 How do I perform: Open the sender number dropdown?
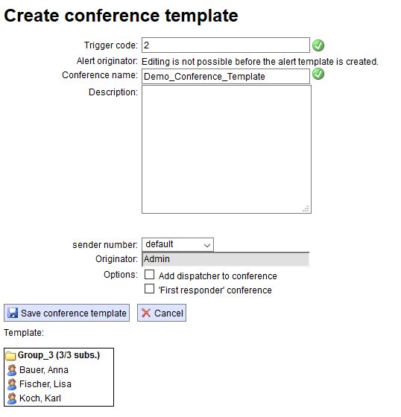tap(177, 244)
